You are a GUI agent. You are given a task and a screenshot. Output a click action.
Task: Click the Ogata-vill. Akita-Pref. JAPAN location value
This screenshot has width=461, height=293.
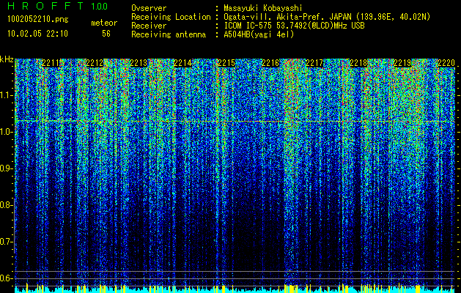pos(327,17)
